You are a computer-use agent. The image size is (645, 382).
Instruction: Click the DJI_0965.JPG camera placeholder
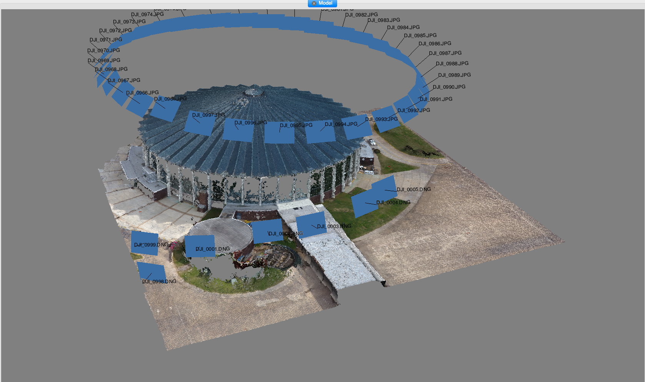(x=165, y=109)
